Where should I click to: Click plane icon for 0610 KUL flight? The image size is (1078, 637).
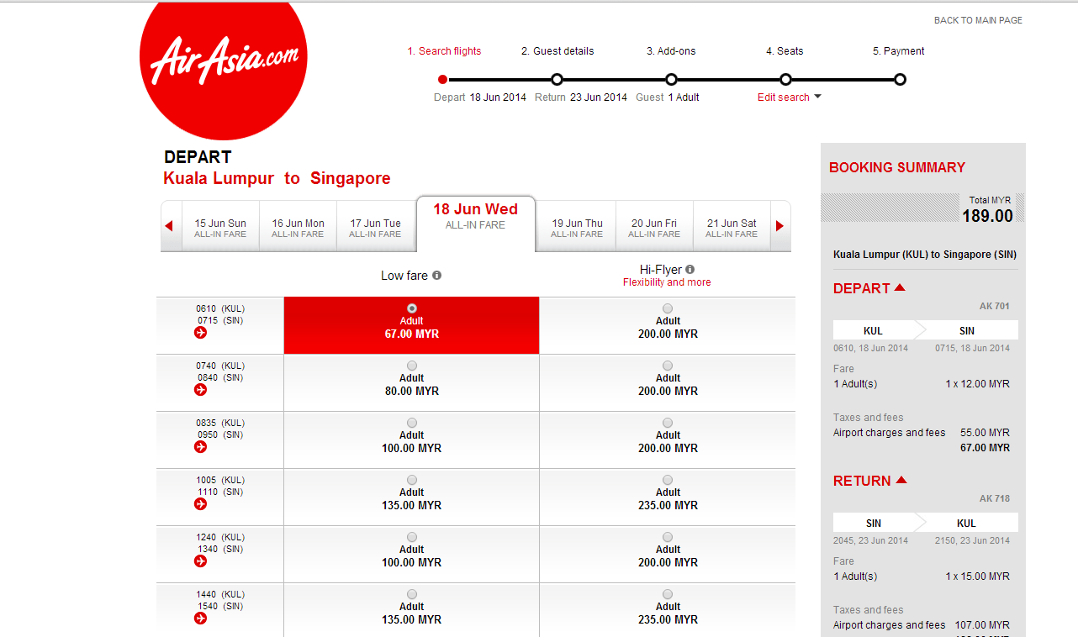[x=200, y=333]
